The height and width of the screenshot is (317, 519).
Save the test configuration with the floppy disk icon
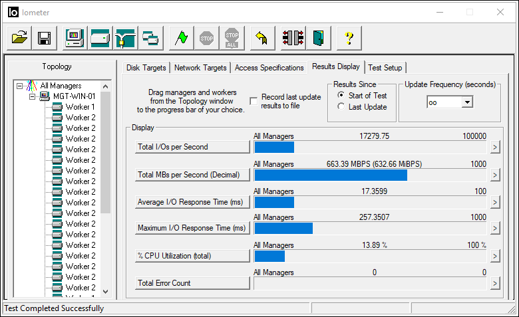click(x=45, y=38)
